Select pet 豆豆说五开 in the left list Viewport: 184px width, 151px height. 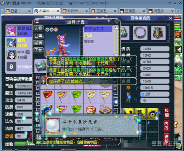click(x=19, y=31)
